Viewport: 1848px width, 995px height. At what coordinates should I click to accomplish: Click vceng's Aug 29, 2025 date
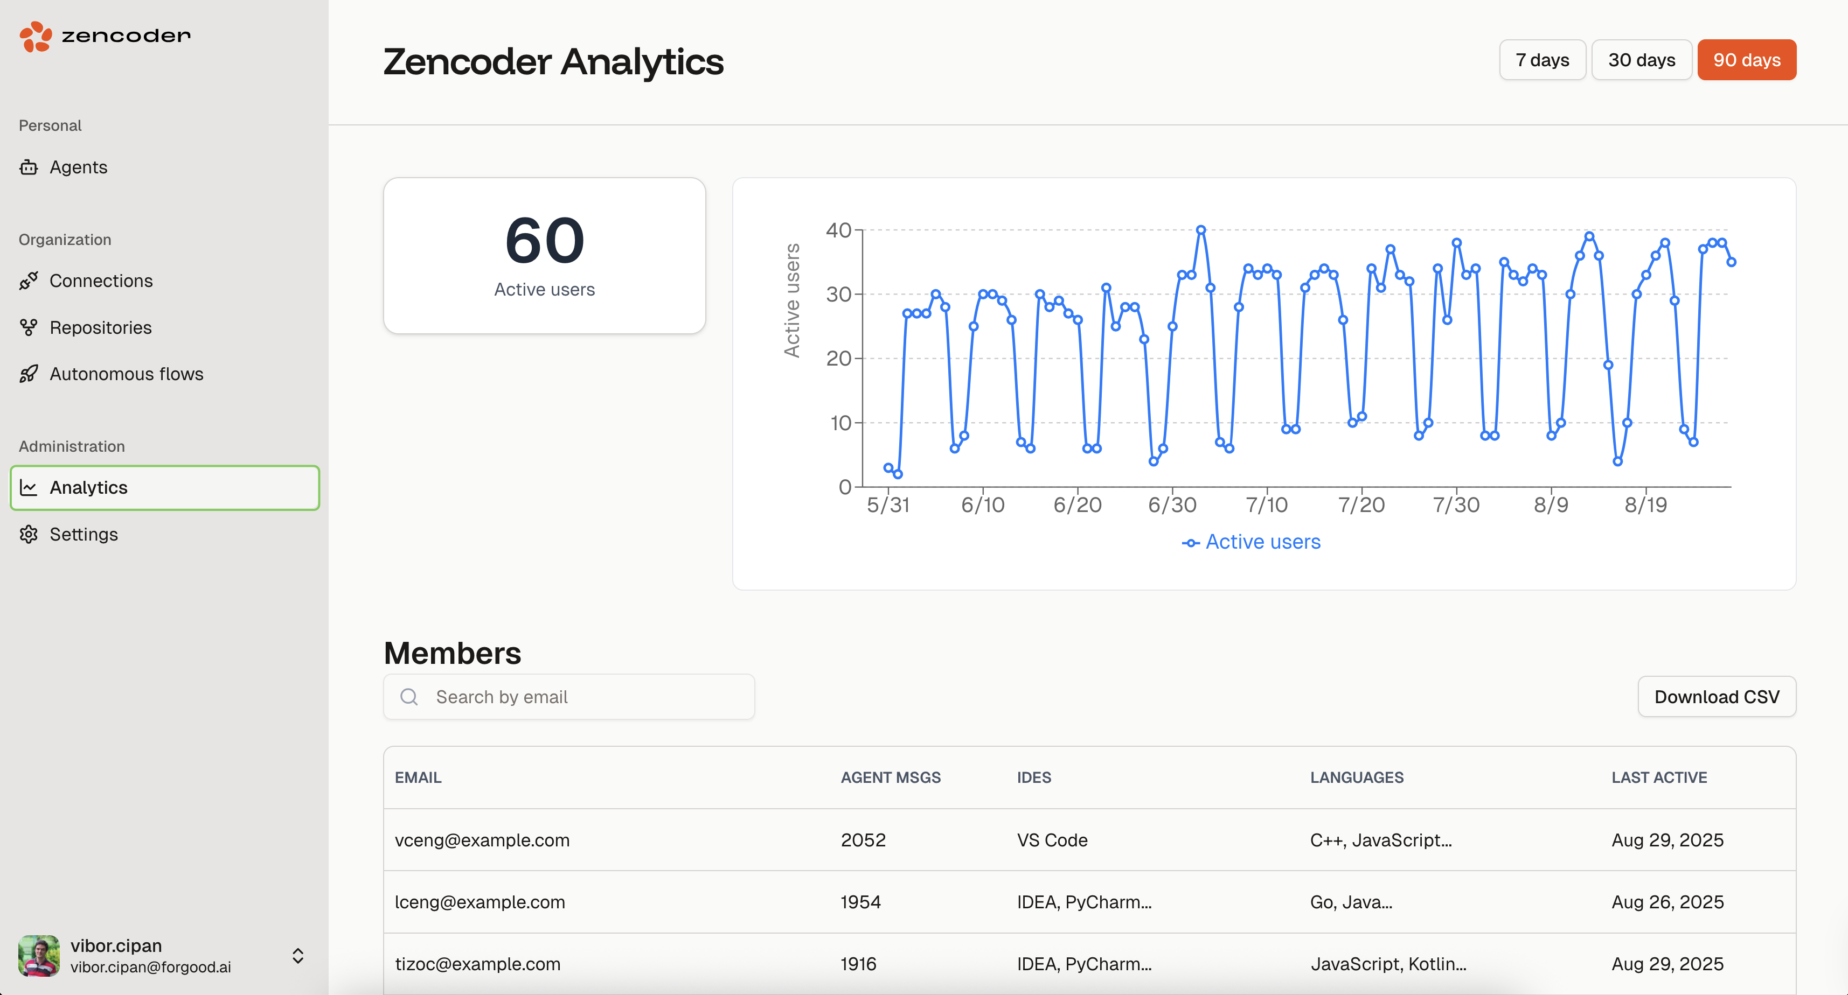pos(1667,840)
